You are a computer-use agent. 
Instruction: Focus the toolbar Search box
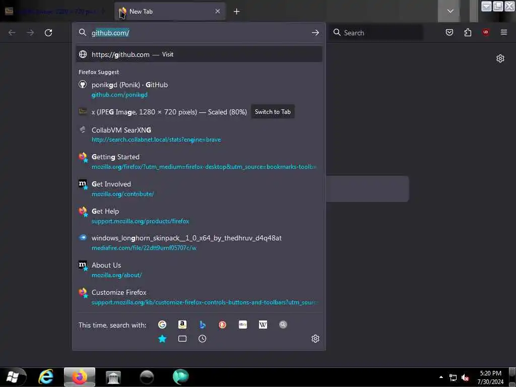(x=377, y=33)
